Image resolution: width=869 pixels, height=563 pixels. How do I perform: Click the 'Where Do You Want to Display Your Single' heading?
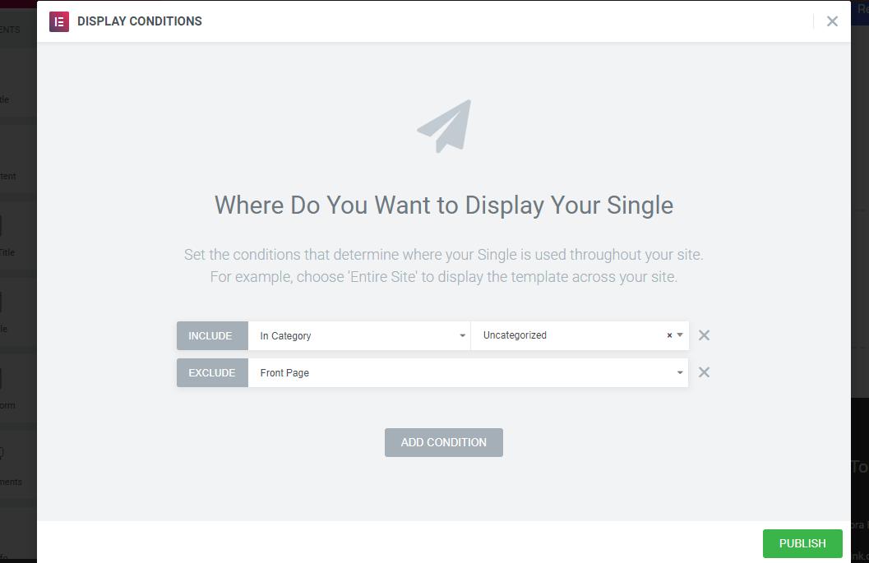click(x=444, y=205)
